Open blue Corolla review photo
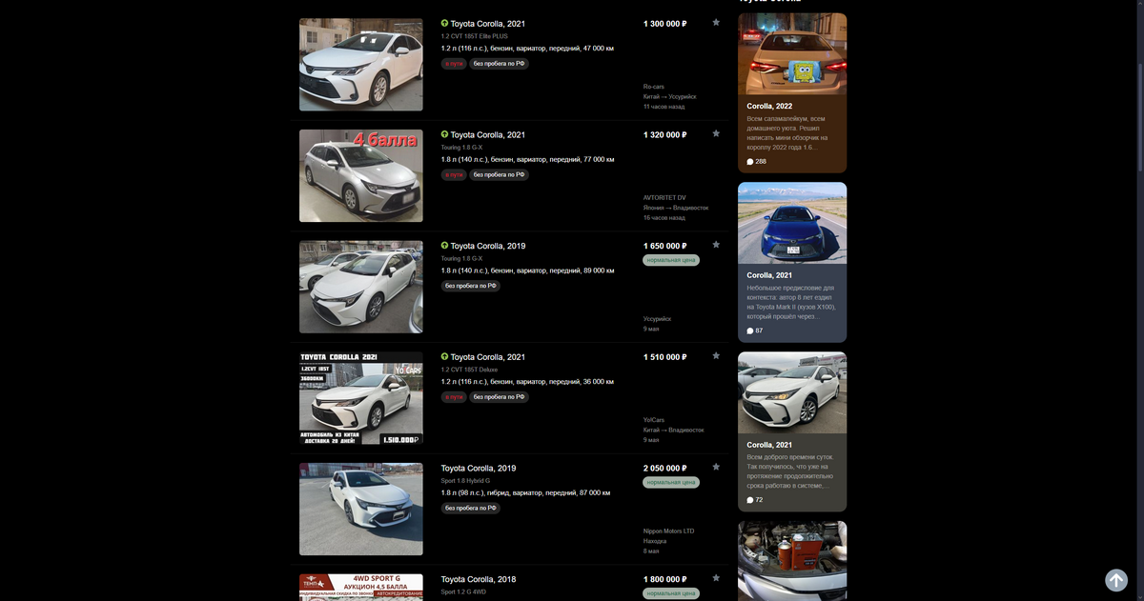1144x601 pixels. [x=792, y=223]
